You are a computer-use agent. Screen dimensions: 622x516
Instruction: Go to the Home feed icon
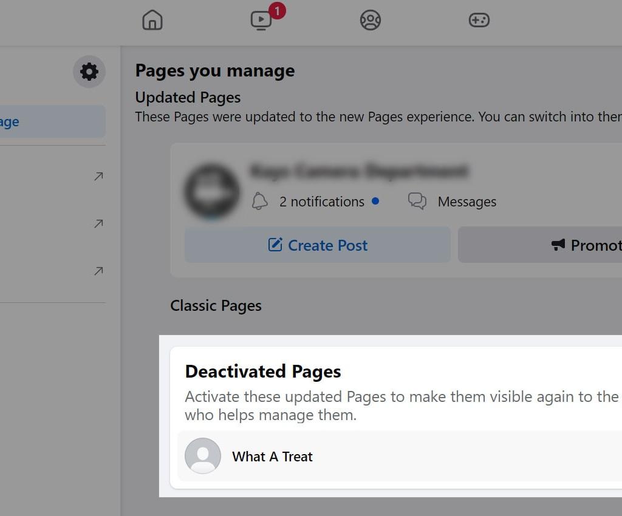click(x=152, y=20)
